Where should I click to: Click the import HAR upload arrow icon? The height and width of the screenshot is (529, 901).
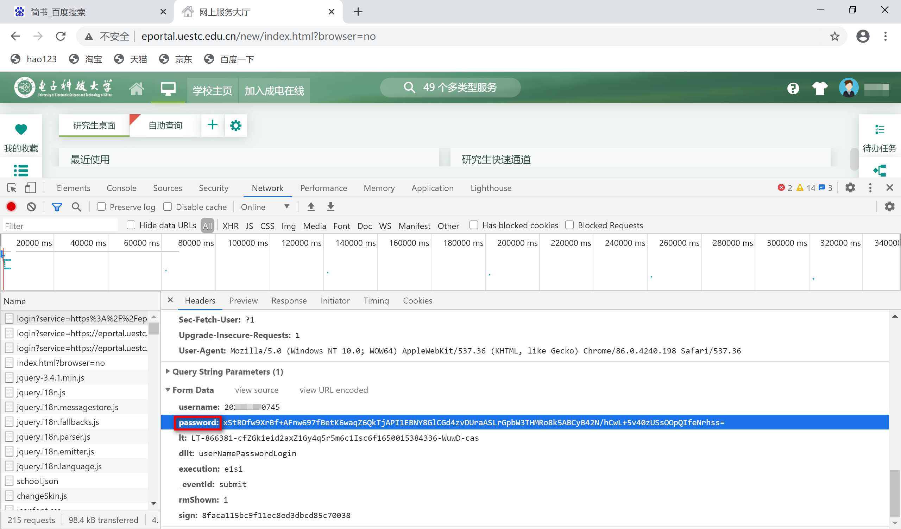311,206
